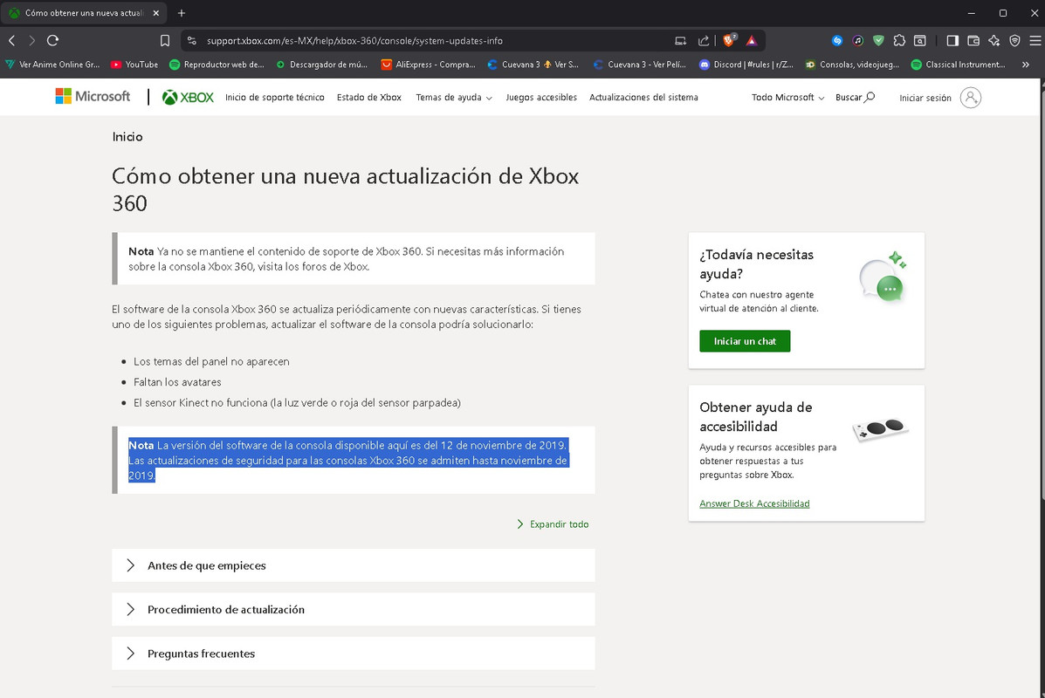Click the Xbox logo

pos(188,97)
